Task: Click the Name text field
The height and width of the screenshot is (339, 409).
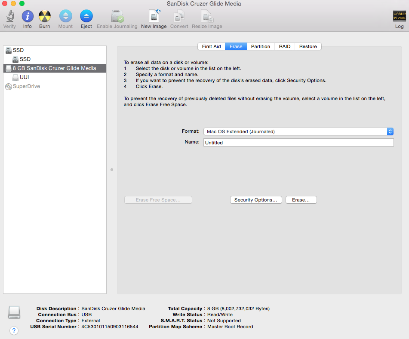Action: point(298,143)
